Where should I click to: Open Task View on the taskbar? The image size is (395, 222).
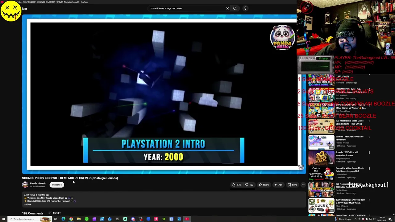[x=56, y=219]
